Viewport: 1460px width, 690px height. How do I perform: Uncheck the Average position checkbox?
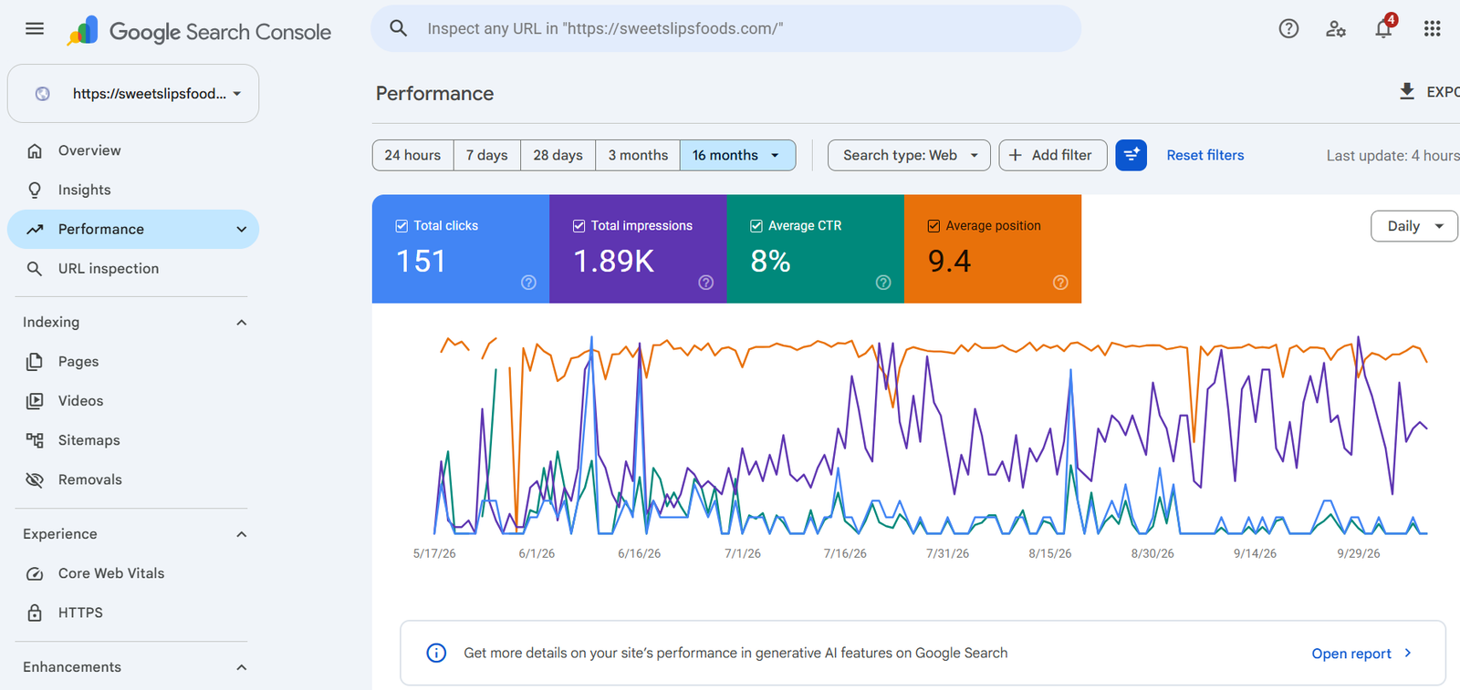933,226
